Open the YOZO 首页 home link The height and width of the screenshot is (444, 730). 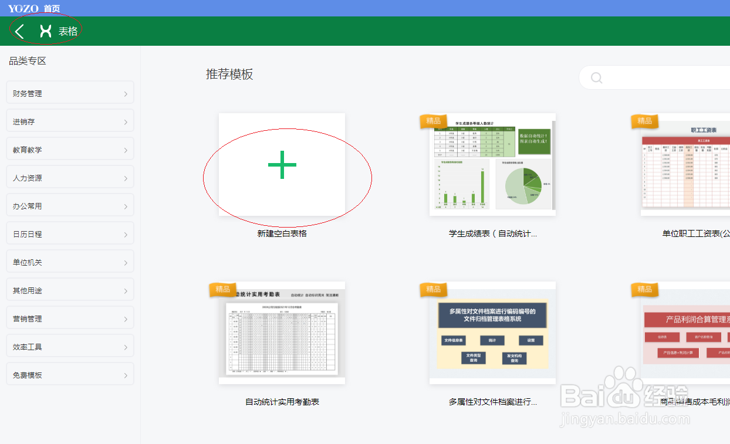[x=34, y=8]
